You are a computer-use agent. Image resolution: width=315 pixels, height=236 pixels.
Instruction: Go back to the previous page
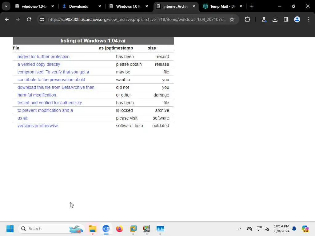(x=7, y=19)
